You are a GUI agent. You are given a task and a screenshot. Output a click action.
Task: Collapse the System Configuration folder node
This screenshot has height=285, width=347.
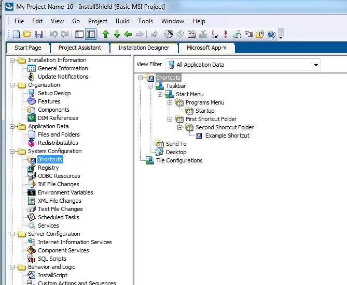[12, 151]
